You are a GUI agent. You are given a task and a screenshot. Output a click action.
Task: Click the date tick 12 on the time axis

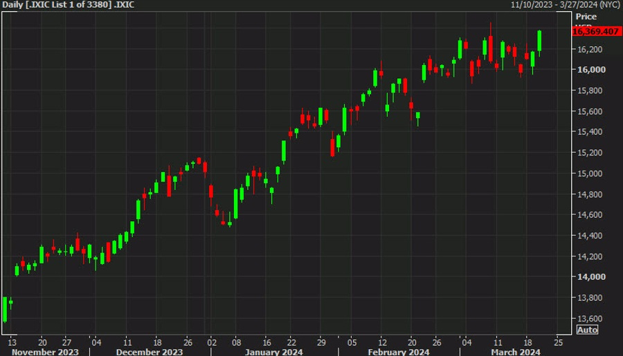(x=382, y=342)
